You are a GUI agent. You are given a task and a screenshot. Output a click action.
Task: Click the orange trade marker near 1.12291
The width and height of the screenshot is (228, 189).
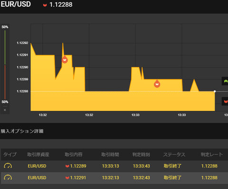(65, 60)
